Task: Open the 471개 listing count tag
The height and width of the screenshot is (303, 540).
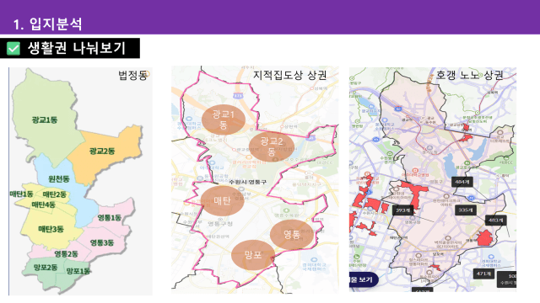Action: point(483,274)
